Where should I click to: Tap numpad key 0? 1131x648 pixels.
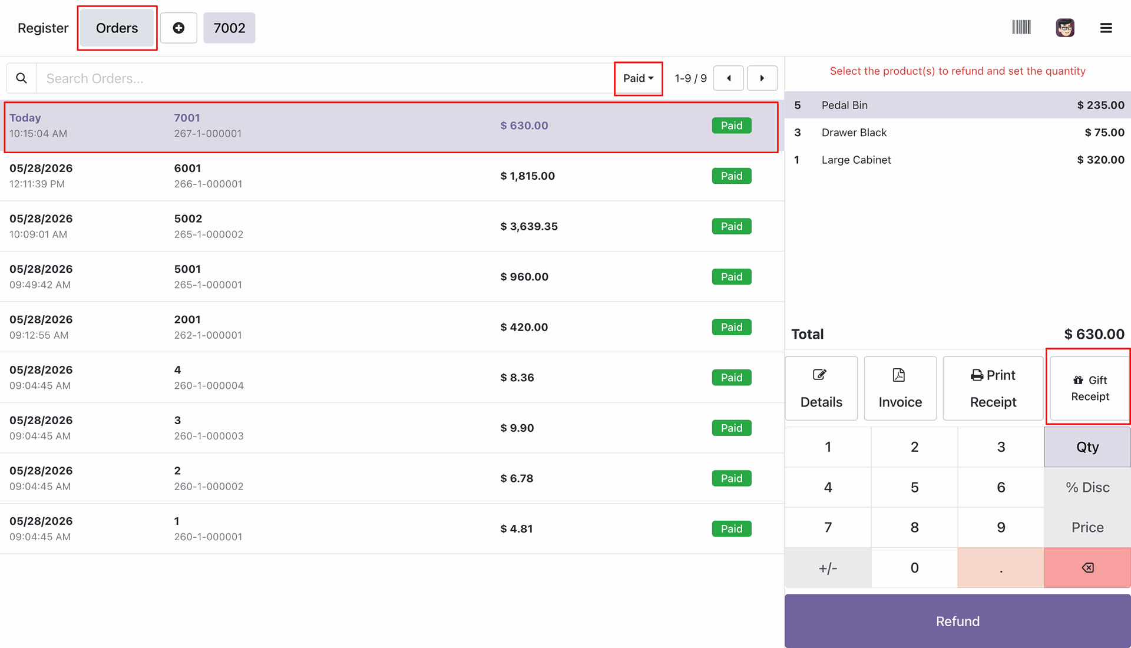pos(914,568)
